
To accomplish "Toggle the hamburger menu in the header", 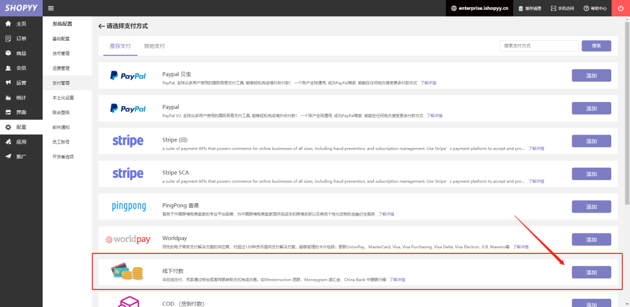I will pos(51,8).
